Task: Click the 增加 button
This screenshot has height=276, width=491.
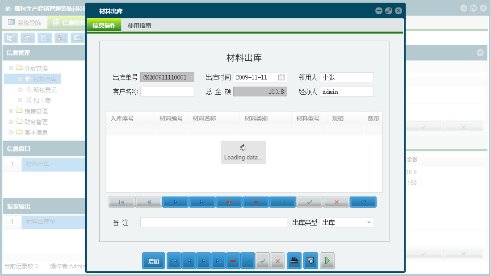Action: tap(153, 260)
